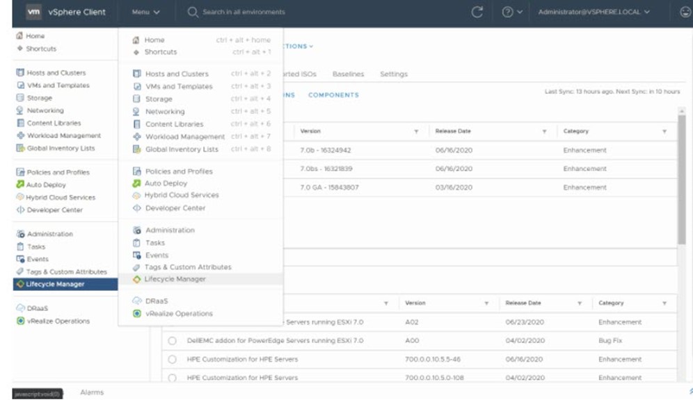Select radio for HPE Customization 700.0.0.10.5.0-108
693x400 pixels.
[173, 378]
